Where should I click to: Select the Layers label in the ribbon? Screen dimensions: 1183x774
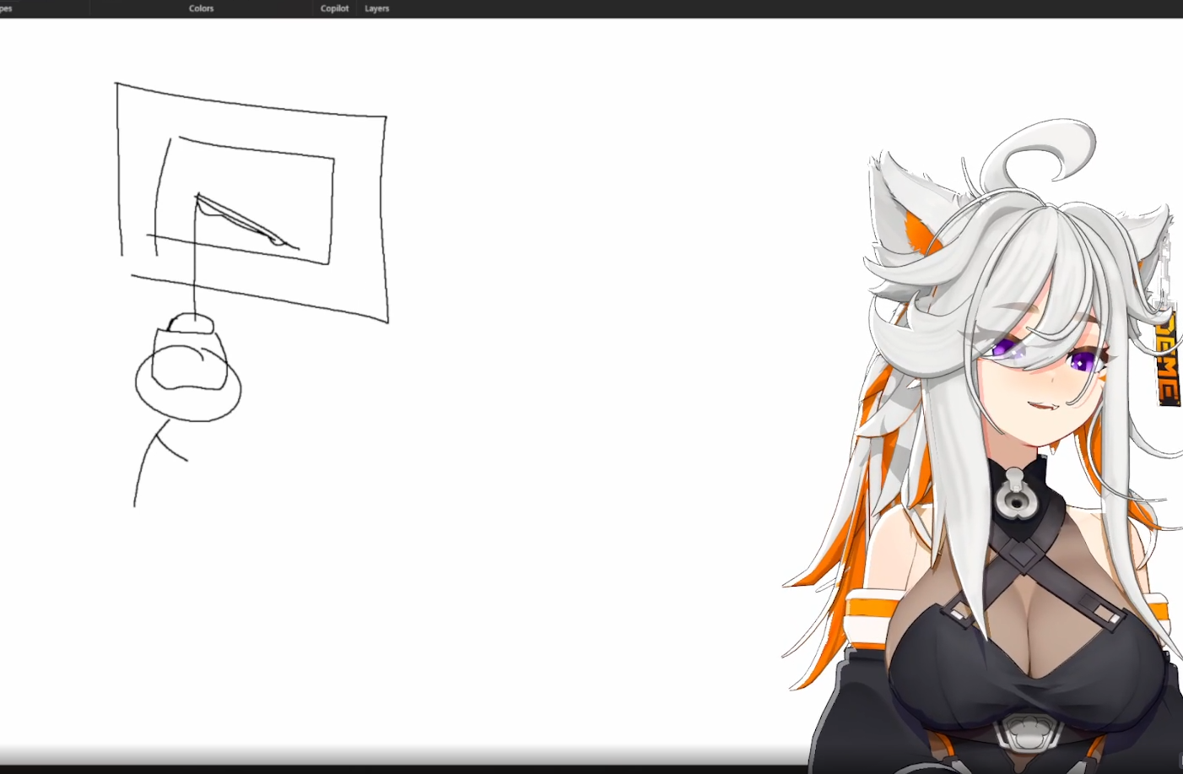(376, 8)
